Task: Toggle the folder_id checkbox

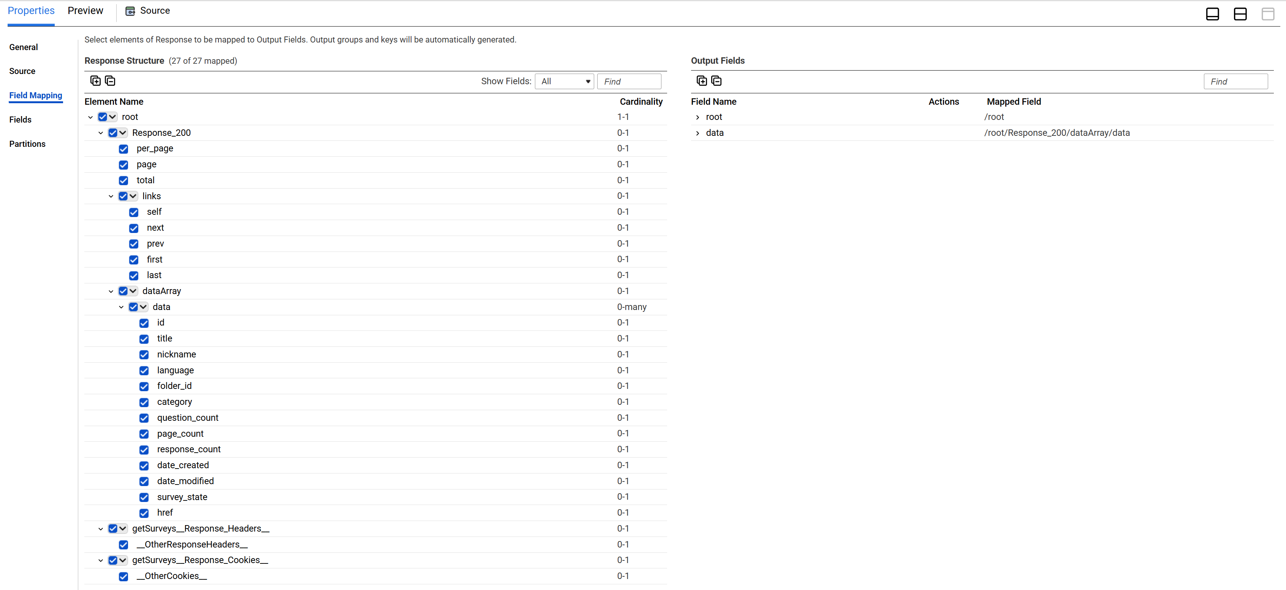Action: click(144, 387)
